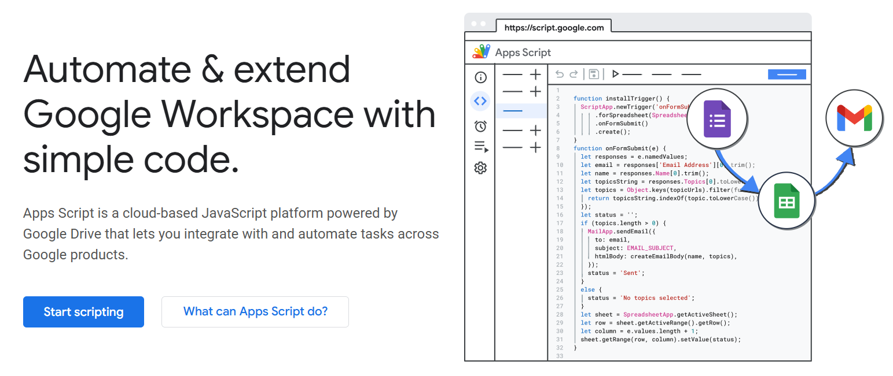Open the 'What can Apps Script do?' link

pyautogui.click(x=255, y=311)
